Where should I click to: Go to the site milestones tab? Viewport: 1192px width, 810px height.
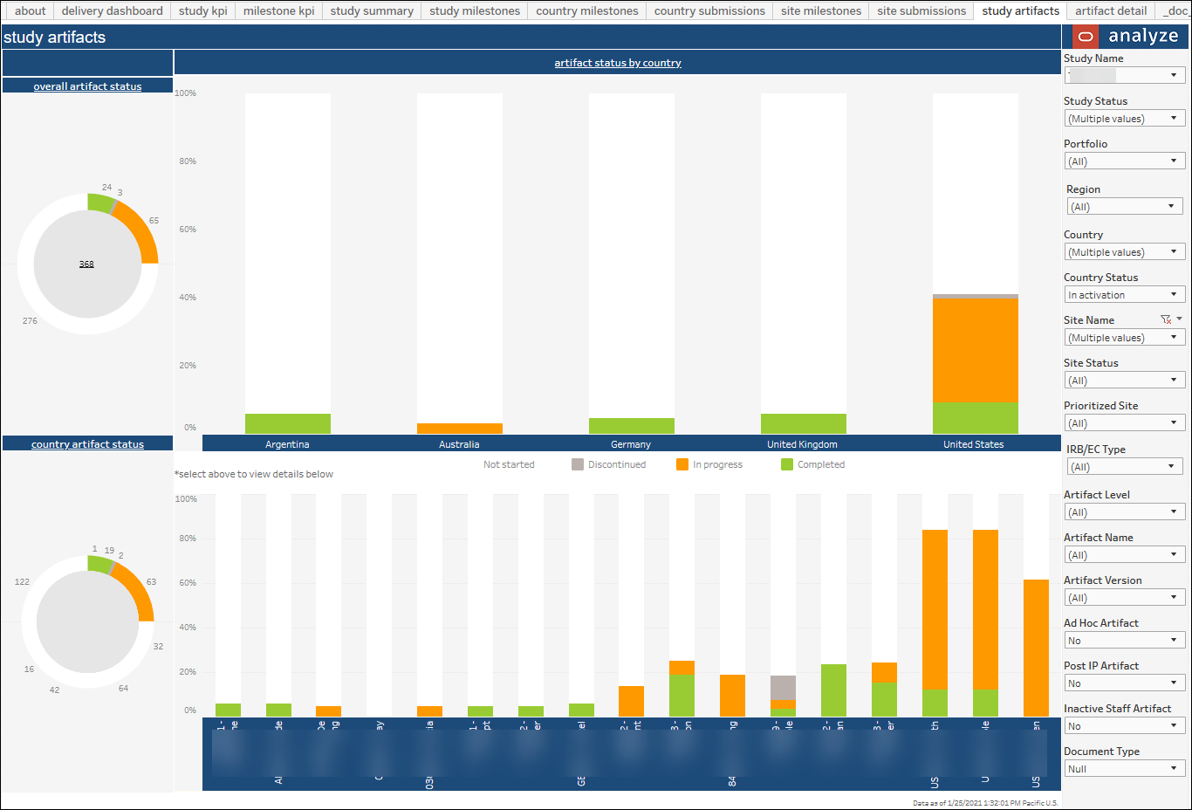click(820, 10)
